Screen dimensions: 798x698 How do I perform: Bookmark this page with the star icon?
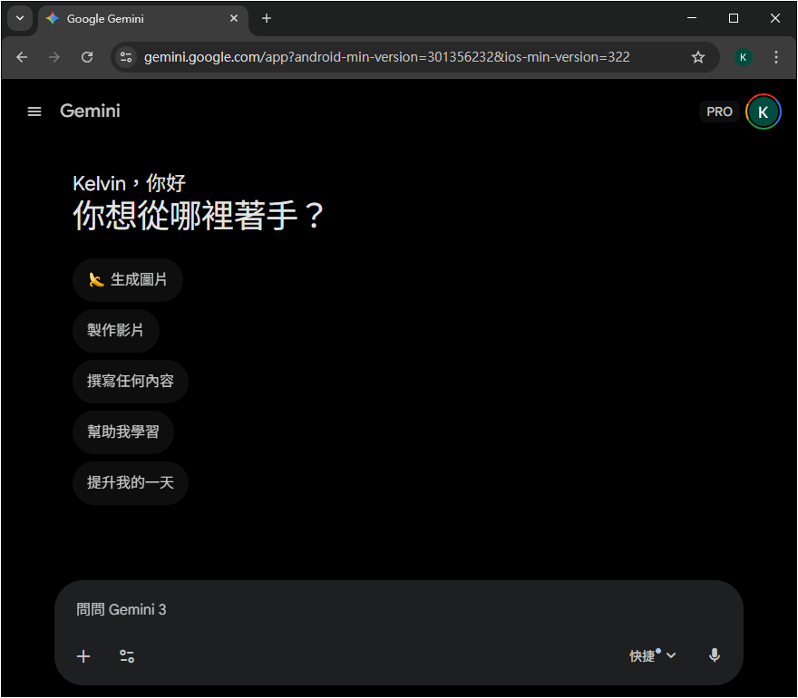pyautogui.click(x=698, y=57)
